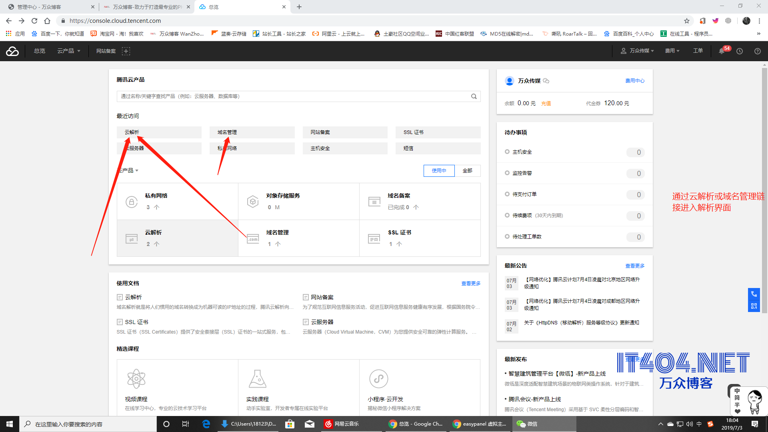Open the 费用中心 link
Image resolution: width=768 pixels, height=432 pixels.
[x=635, y=81]
